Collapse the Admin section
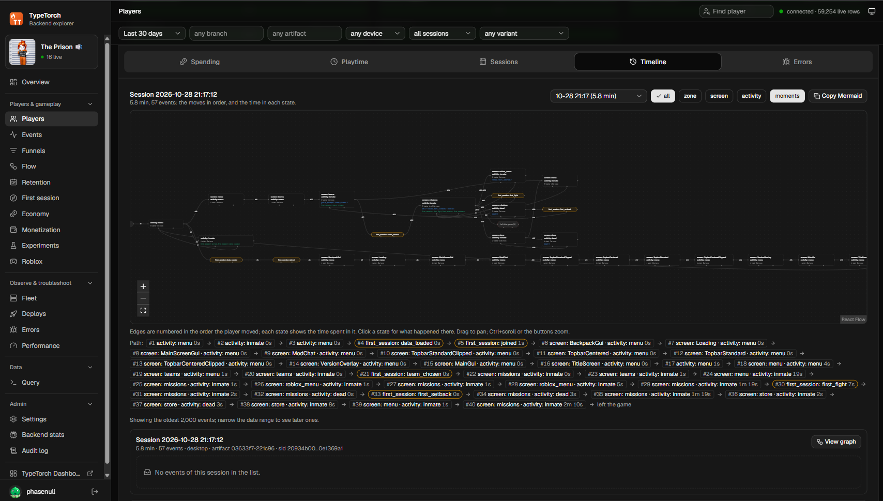 [51, 404]
